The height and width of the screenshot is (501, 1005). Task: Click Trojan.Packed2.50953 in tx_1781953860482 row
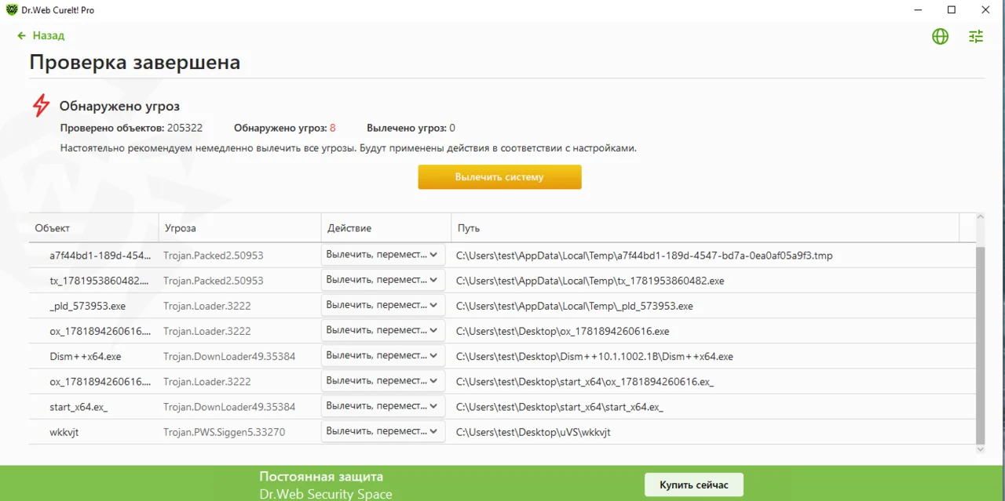pyautogui.click(x=214, y=281)
